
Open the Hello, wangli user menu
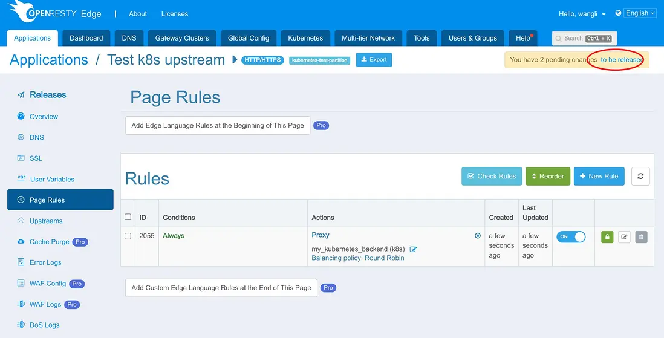(x=582, y=14)
